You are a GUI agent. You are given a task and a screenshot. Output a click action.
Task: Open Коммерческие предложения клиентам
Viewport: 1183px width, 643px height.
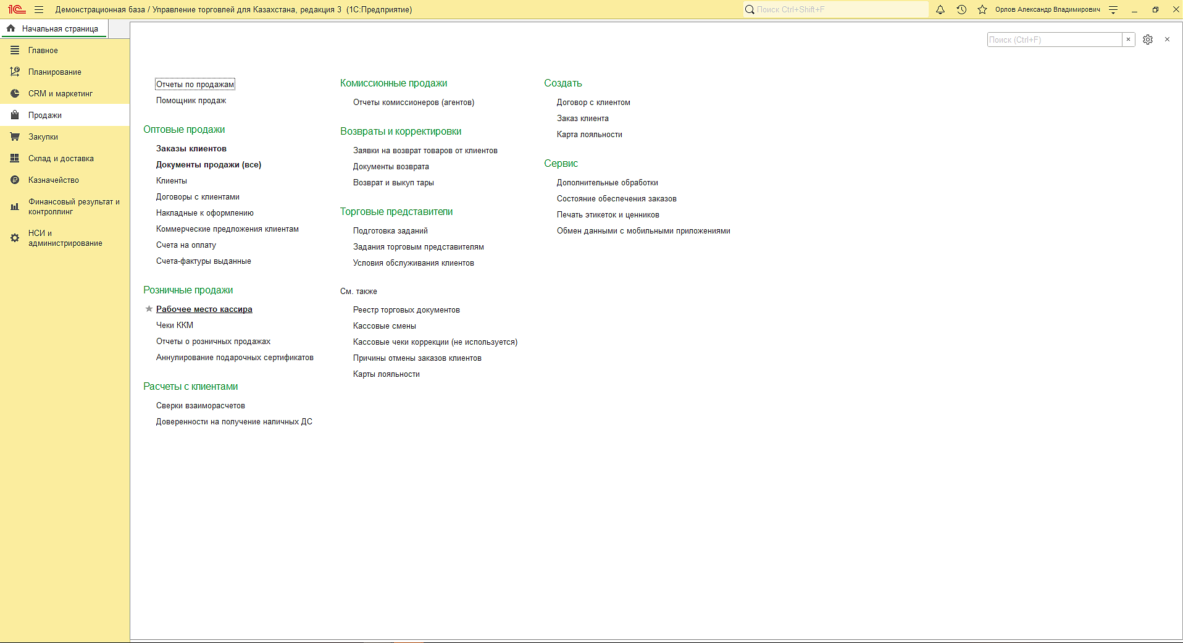click(227, 229)
